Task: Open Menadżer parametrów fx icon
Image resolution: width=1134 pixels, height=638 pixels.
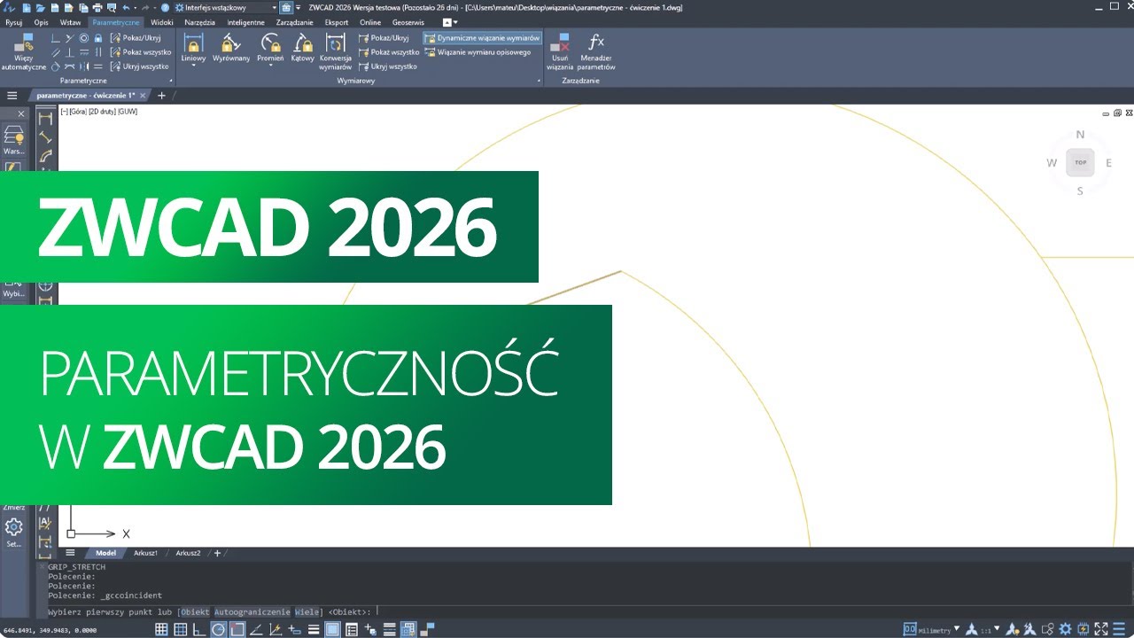Action: tap(596, 43)
